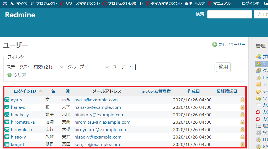Click the header search box

(230, 14)
